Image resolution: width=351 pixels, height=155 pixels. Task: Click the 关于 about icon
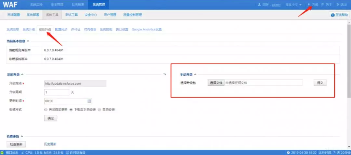point(322,5)
